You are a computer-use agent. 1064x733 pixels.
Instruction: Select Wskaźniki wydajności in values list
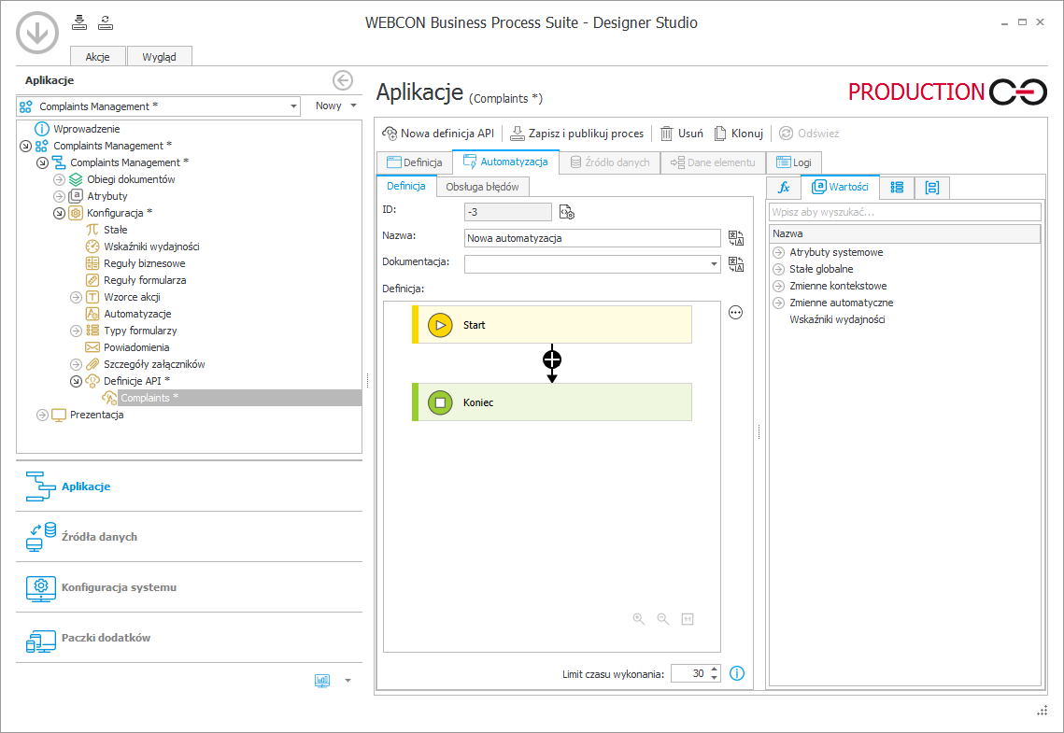[837, 319]
